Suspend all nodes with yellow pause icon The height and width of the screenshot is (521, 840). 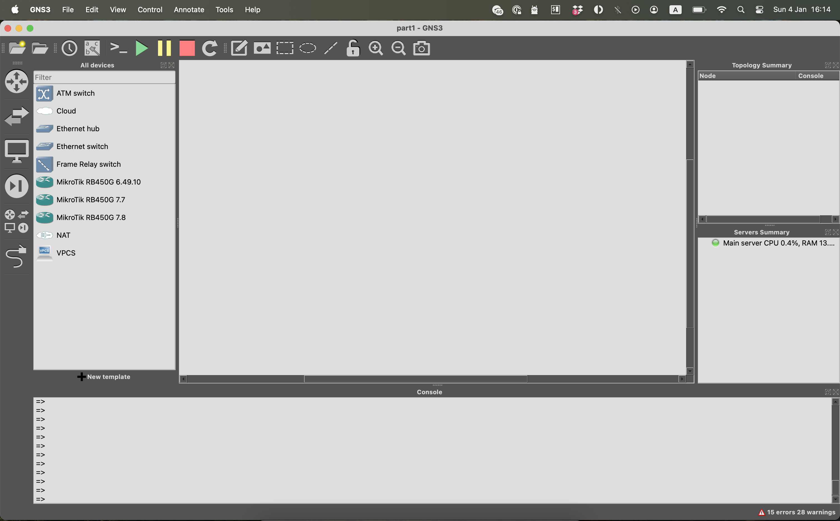(x=164, y=48)
